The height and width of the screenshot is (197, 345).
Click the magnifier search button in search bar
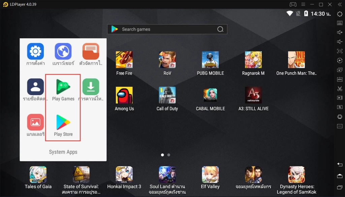(220, 29)
